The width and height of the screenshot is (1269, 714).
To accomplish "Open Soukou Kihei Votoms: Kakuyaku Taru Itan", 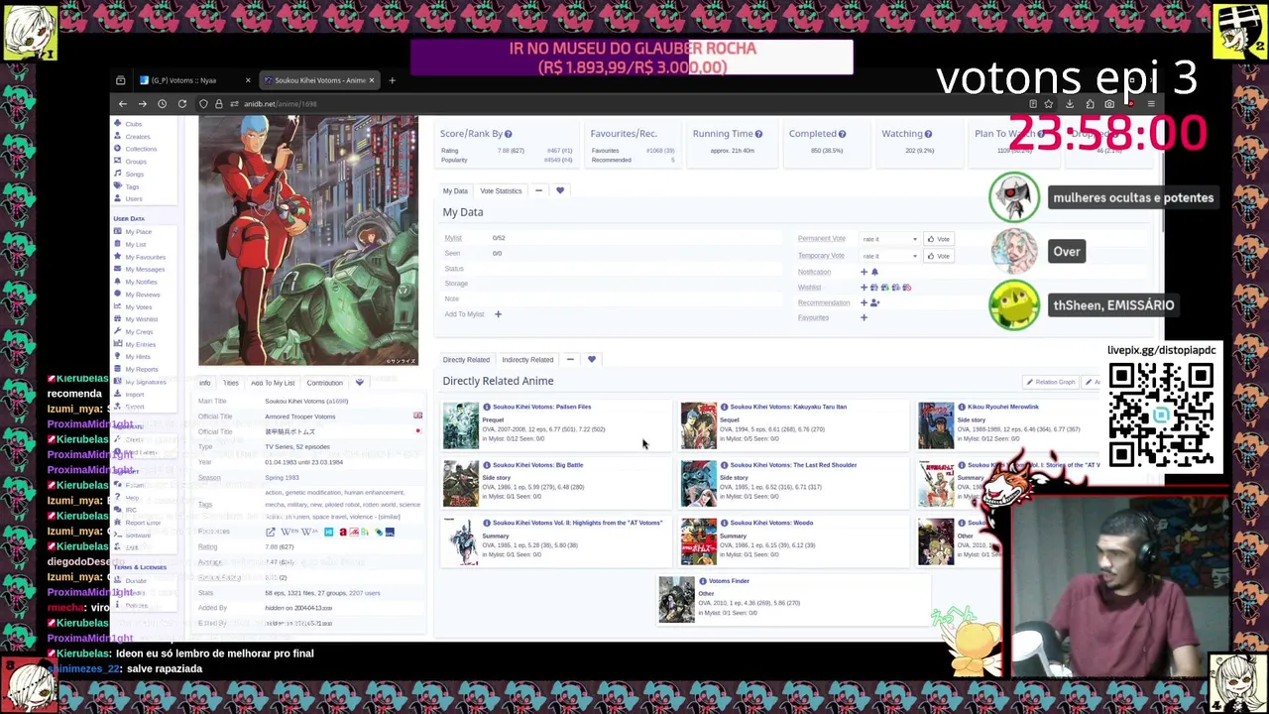I will click(x=788, y=407).
